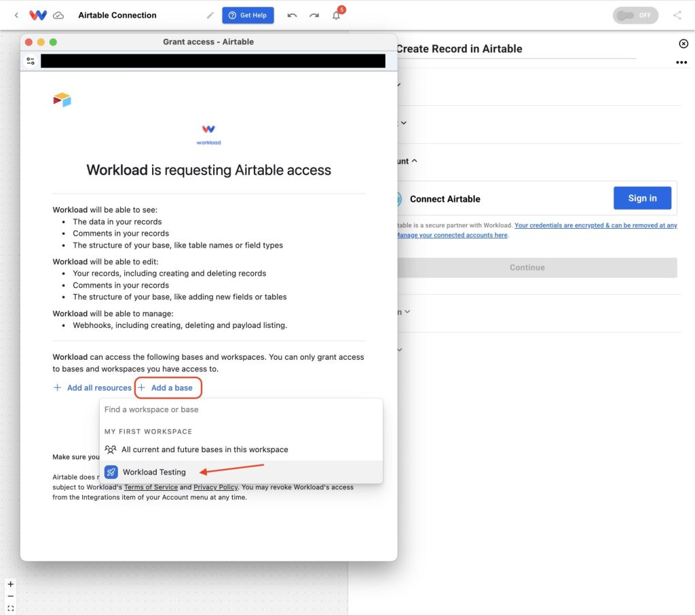This screenshot has width=695, height=615.
Task: Collapse the account section chevron
Action: click(x=415, y=161)
